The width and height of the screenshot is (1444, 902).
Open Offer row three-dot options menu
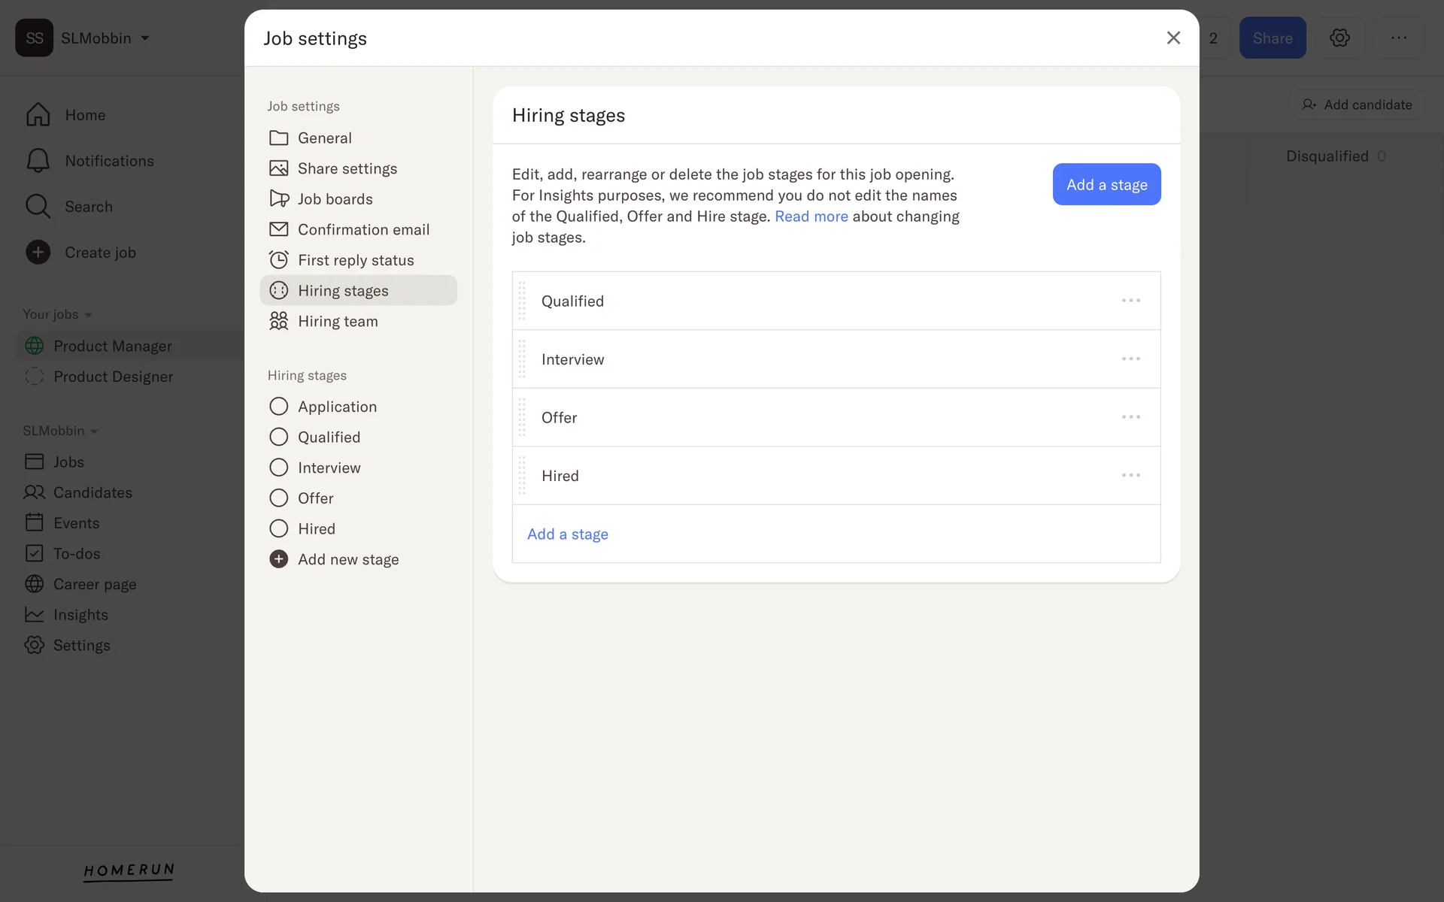click(1130, 417)
